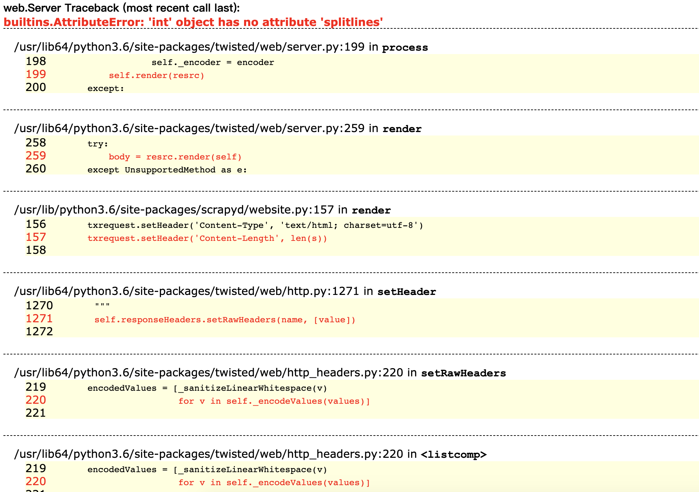
Task: Click server.py:199 process frame path
Action: [x=221, y=47]
